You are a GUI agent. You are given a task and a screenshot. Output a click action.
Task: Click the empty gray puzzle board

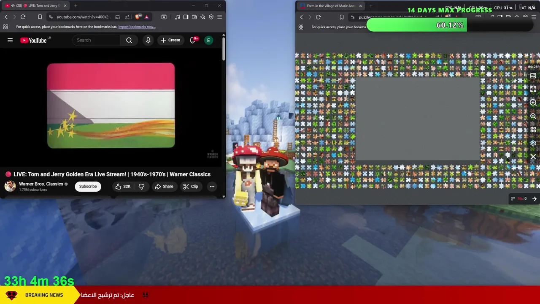(417, 119)
